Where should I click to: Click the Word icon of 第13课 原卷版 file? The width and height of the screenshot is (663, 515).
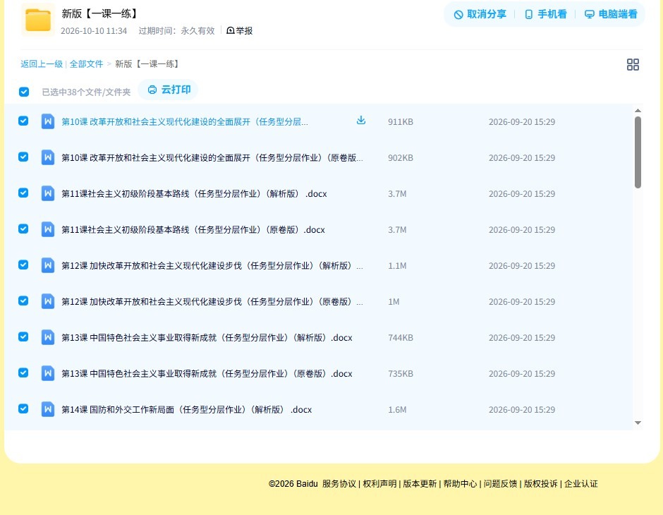point(48,373)
